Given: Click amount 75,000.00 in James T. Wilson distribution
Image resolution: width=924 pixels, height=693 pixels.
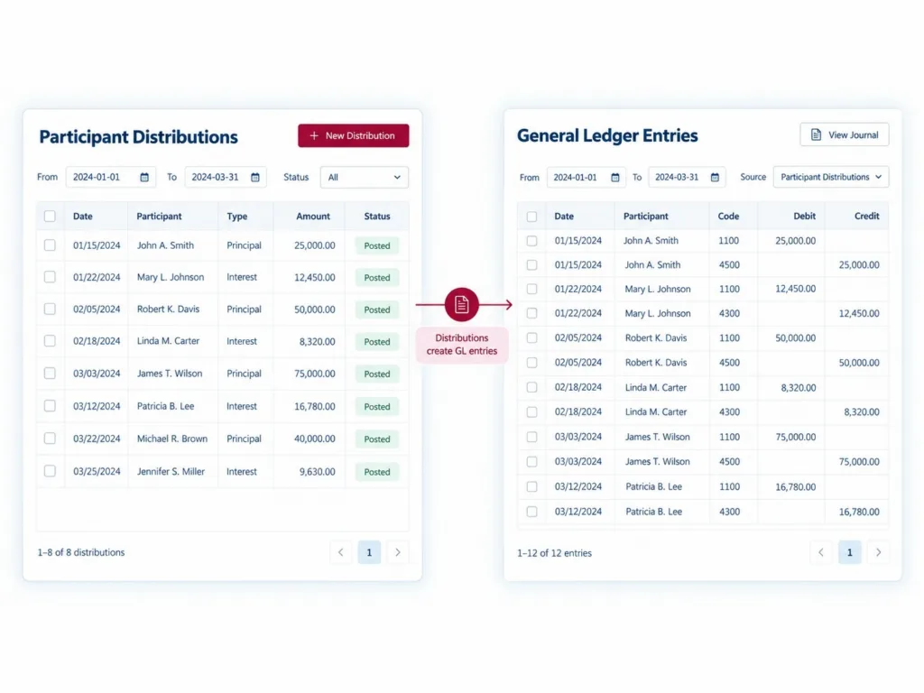Looking at the screenshot, I should click(x=315, y=374).
